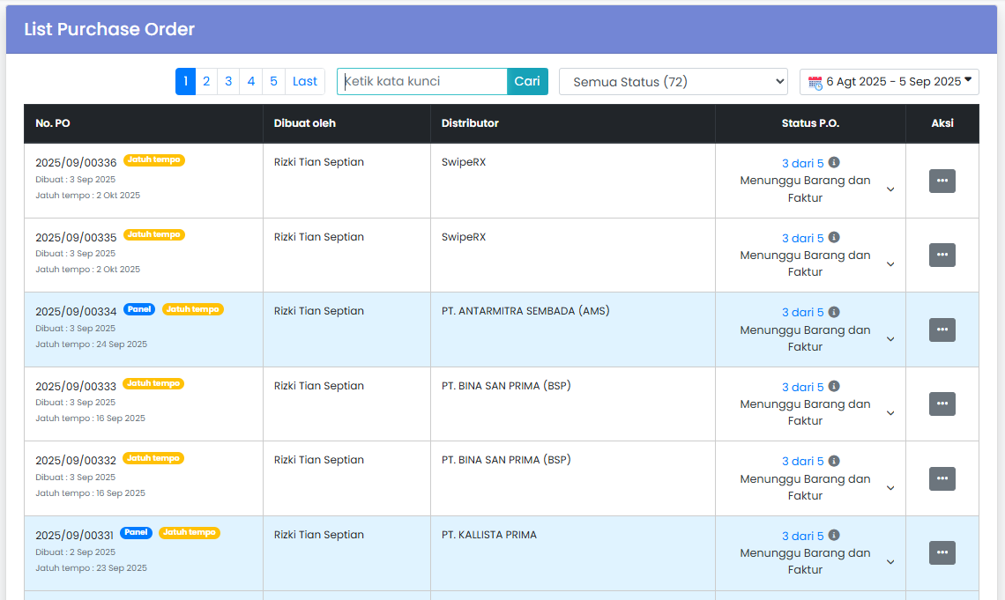Viewport: 1005px width, 600px height.
Task: Open the Semua Status filter dropdown
Action: point(674,82)
